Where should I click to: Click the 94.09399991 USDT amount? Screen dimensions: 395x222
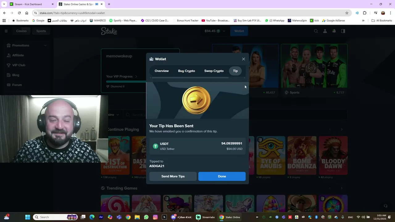[231, 143]
